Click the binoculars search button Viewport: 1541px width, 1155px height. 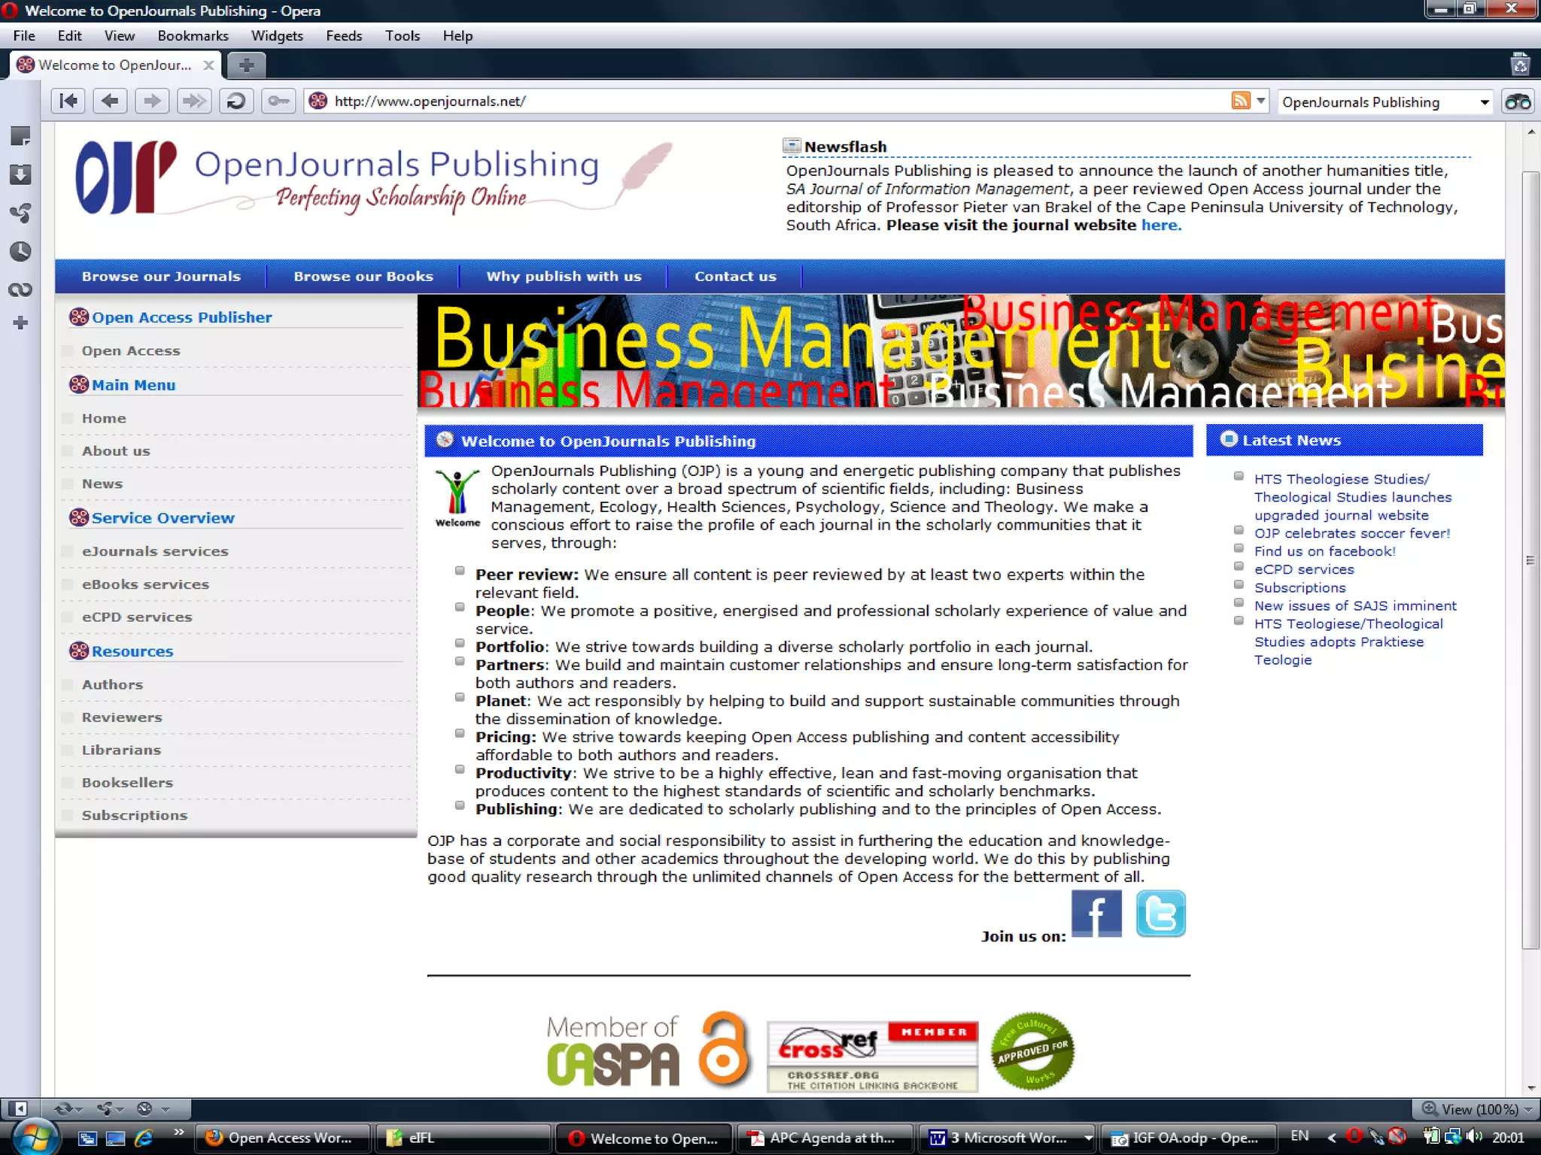pos(1518,102)
